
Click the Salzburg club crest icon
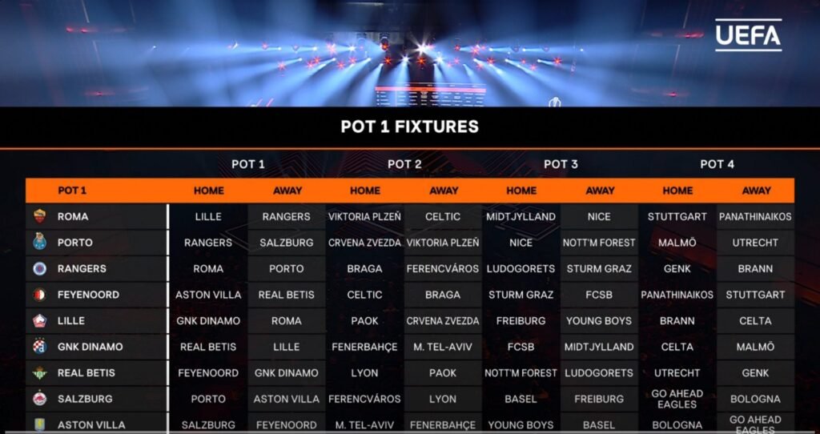click(x=40, y=399)
